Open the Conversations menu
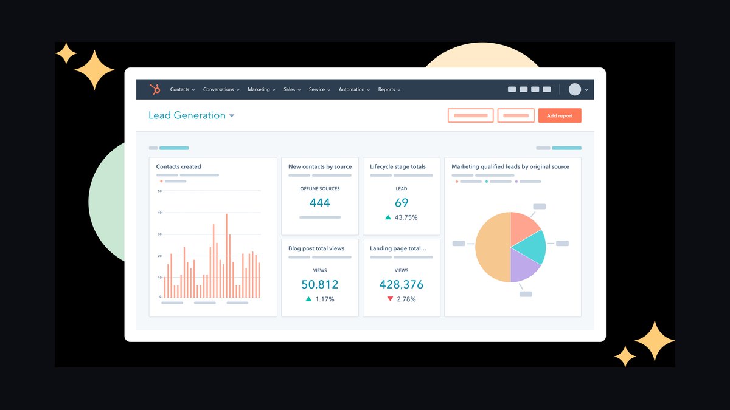 click(x=221, y=89)
